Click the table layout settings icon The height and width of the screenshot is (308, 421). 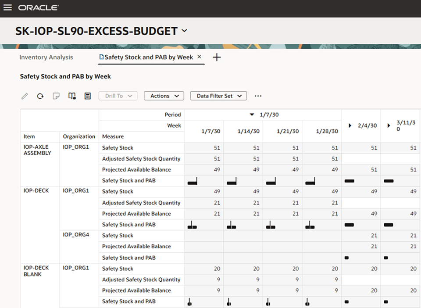72,96
